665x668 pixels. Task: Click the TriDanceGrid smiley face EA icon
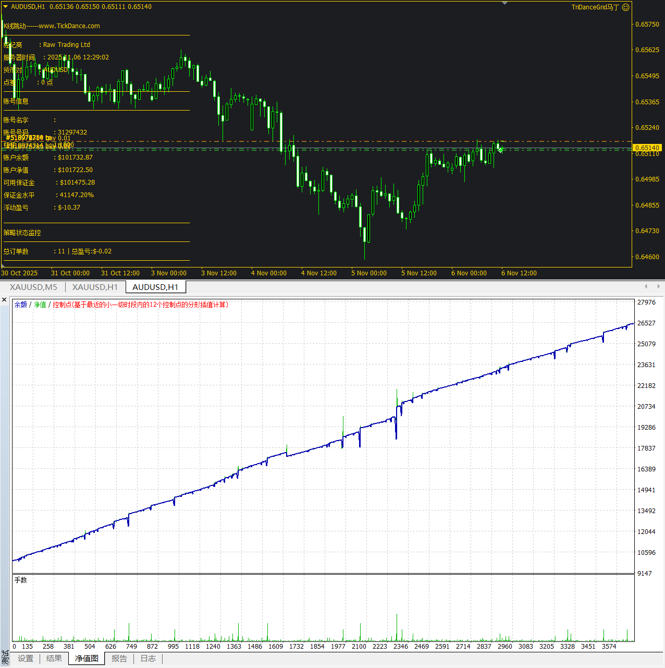(626, 7)
